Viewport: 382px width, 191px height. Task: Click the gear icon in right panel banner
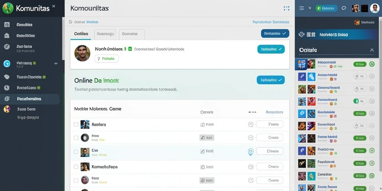click(x=301, y=35)
